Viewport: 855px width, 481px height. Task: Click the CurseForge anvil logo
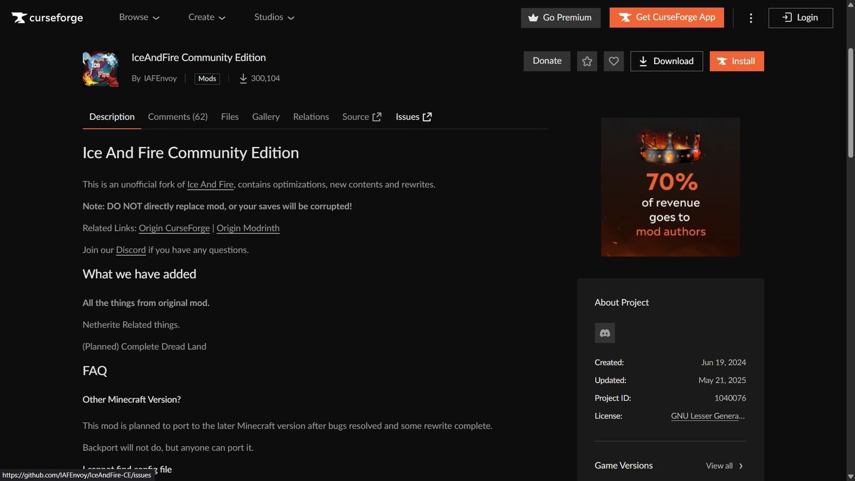(x=20, y=17)
